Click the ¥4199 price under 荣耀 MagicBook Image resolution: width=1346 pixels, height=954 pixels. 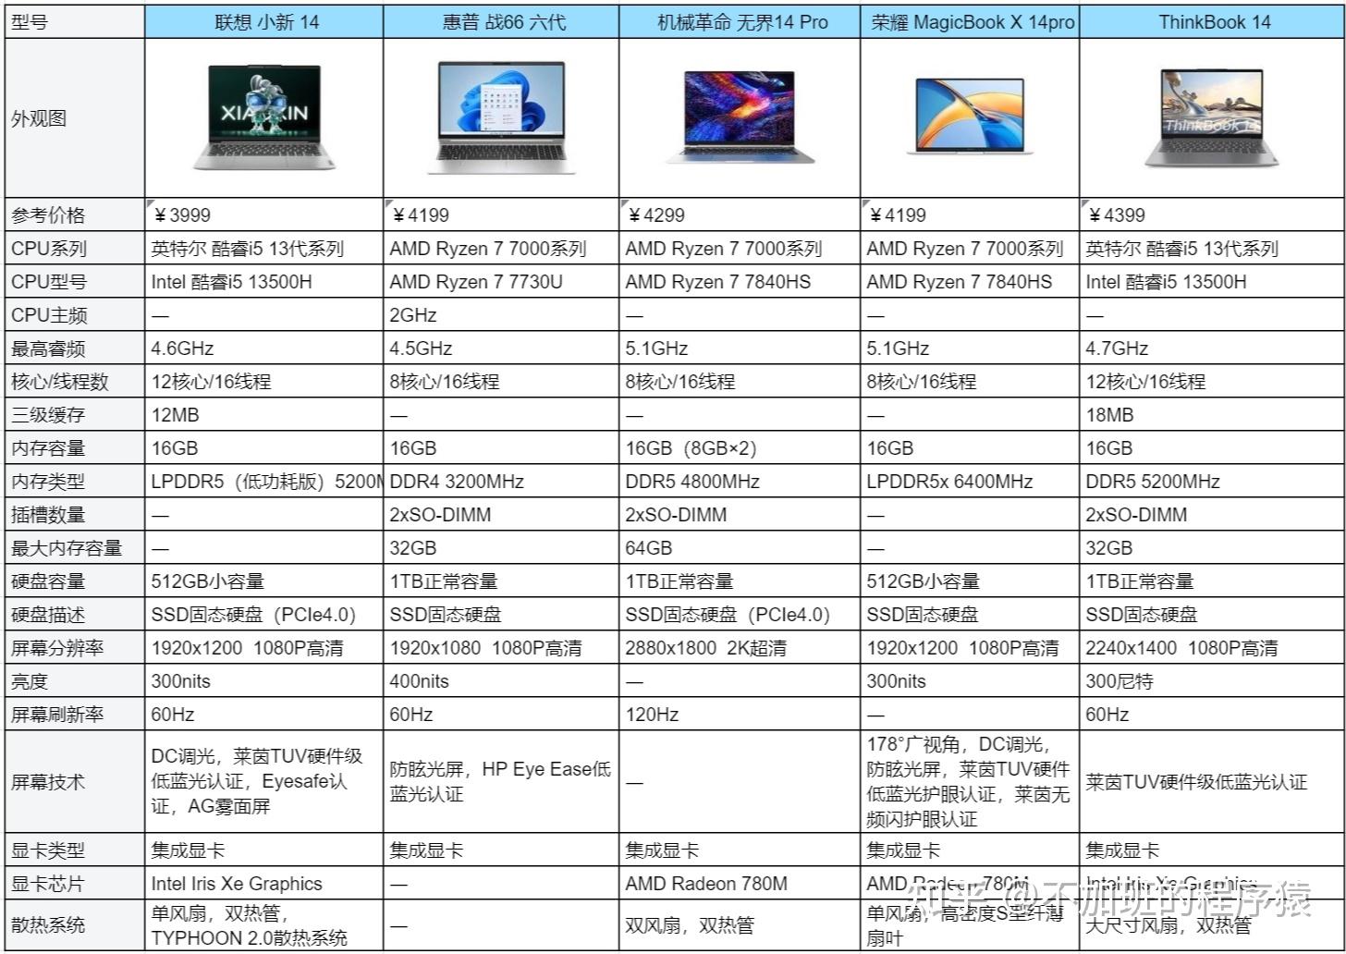tap(971, 215)
